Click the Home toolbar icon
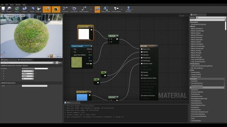Viewport: 227px width, 127px height. click(x=32, y=10)
